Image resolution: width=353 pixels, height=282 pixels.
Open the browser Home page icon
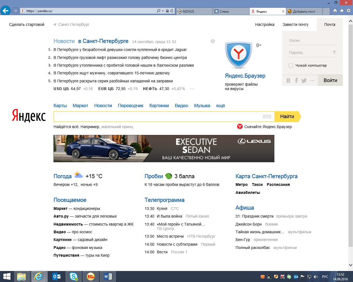(x=335, y=11)
